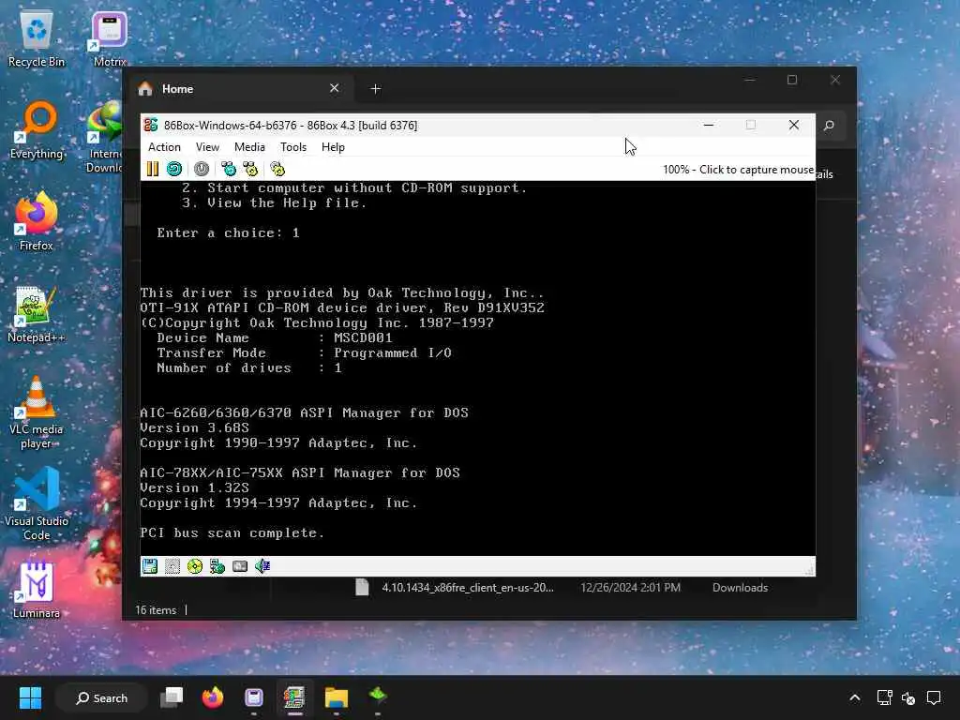
Task: Open the Motrix desktop shortcut
Action: (110, 40)
